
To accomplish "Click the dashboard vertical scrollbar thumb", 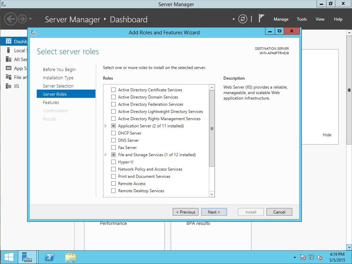I will pos(349,90).
